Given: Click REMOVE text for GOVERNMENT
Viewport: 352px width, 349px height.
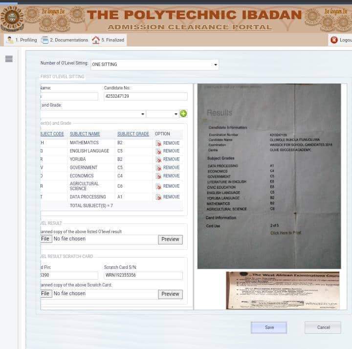Looking at the screenshot, I should point(171,168).
